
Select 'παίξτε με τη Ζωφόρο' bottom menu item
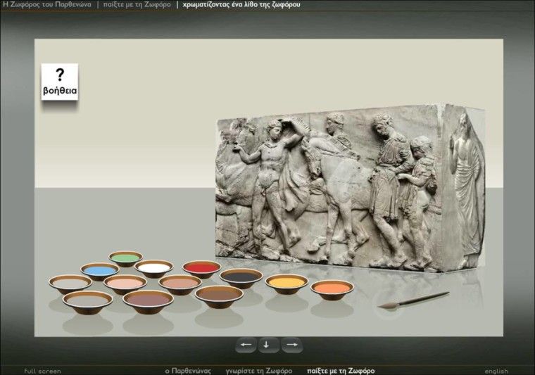point(340,370)
